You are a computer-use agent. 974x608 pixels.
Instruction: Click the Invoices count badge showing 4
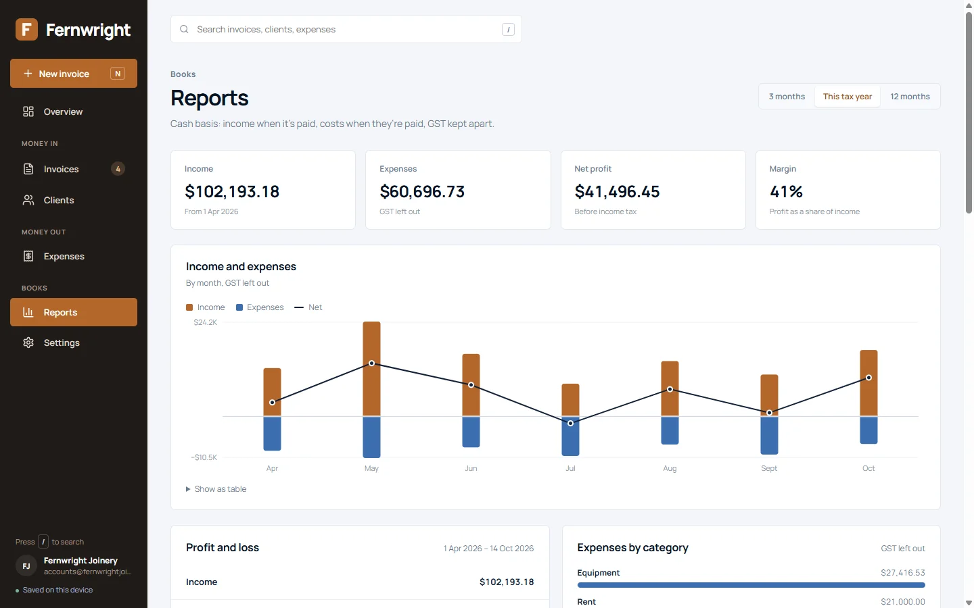tap(118, 169)
